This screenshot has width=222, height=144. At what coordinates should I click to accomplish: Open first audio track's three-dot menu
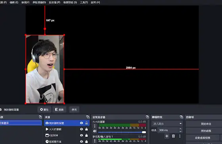point(95,126)
